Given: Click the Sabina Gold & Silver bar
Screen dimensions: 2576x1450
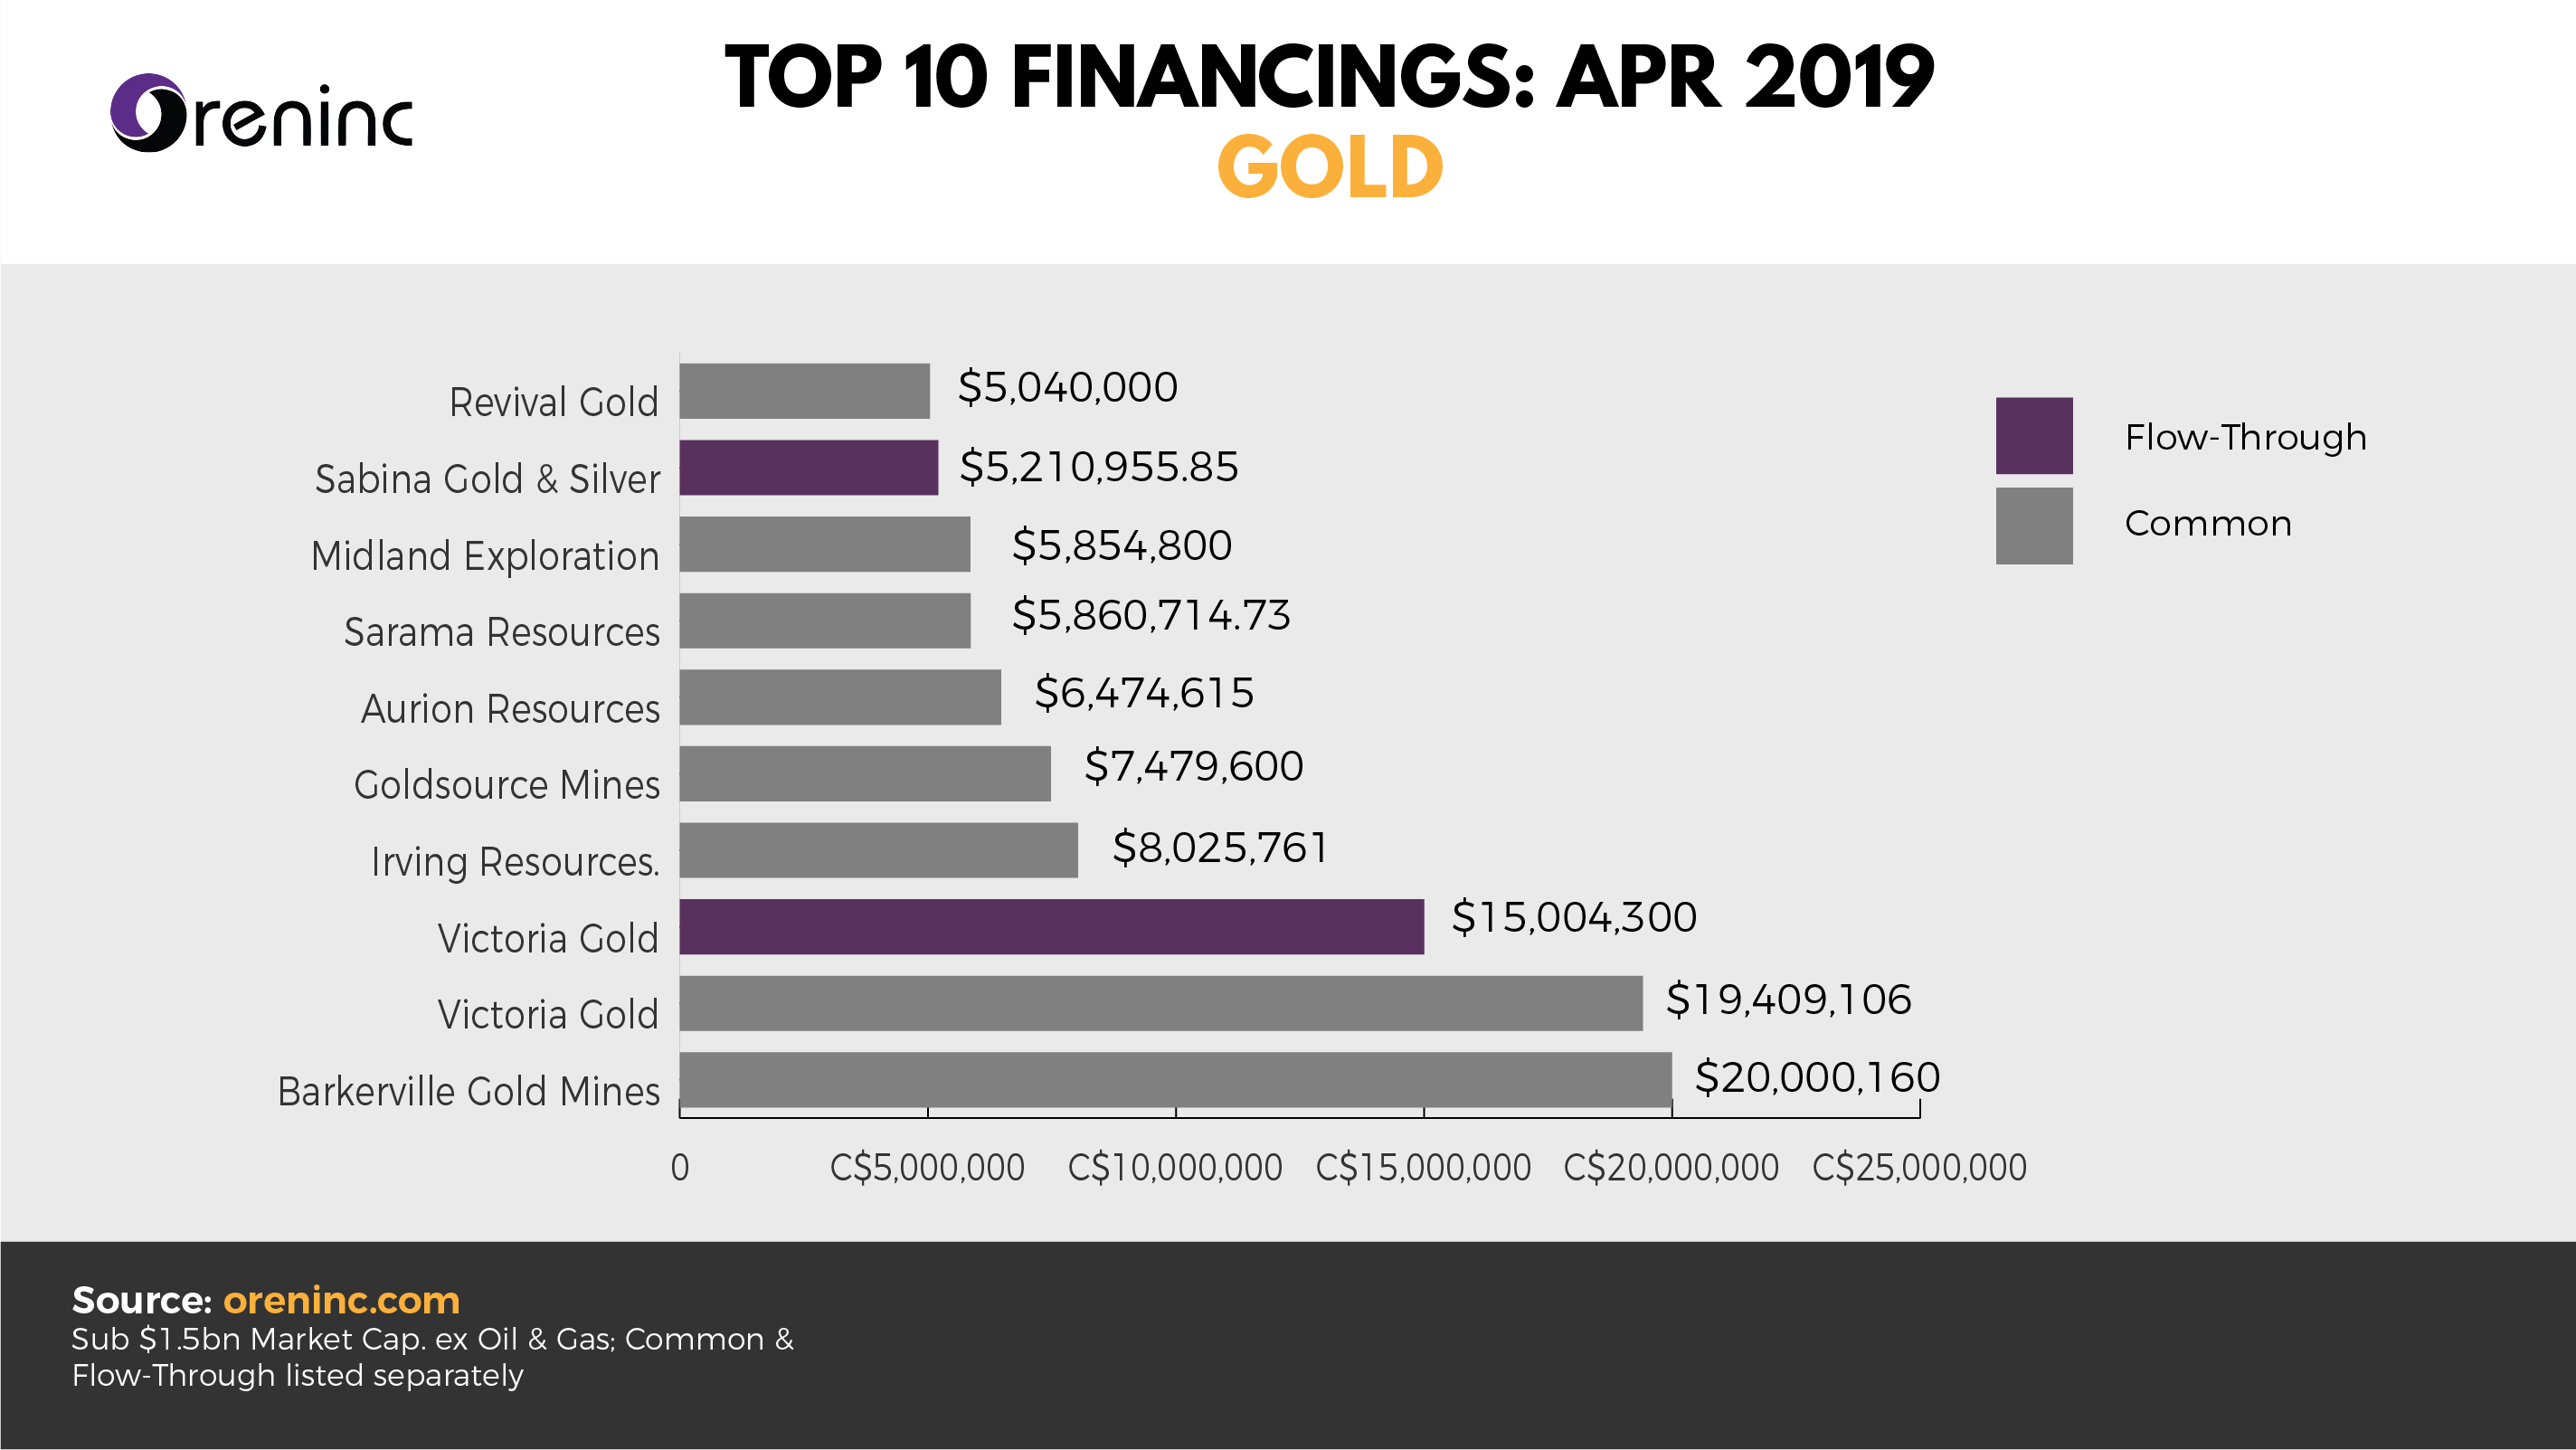Looking at the screenshot, I should tap(809, 467).
